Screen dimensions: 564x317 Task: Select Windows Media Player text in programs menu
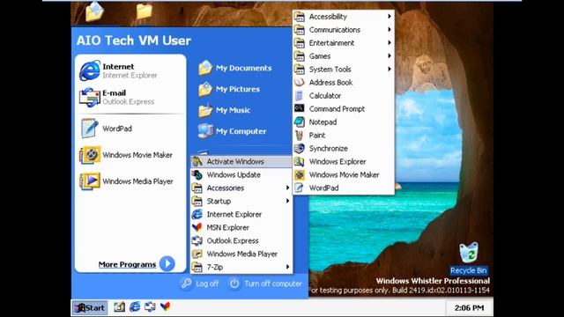click(242, 254)
